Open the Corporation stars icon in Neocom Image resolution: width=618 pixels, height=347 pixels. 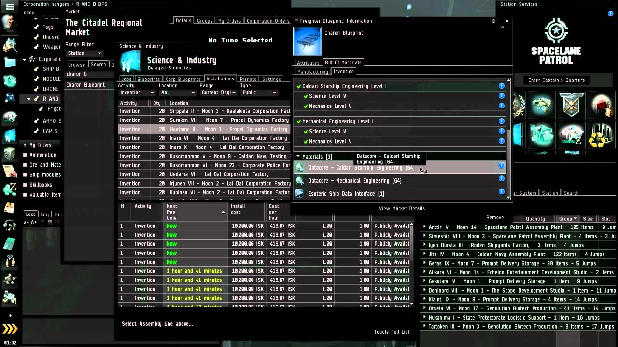pyautogui.click(x=10, y=280)
